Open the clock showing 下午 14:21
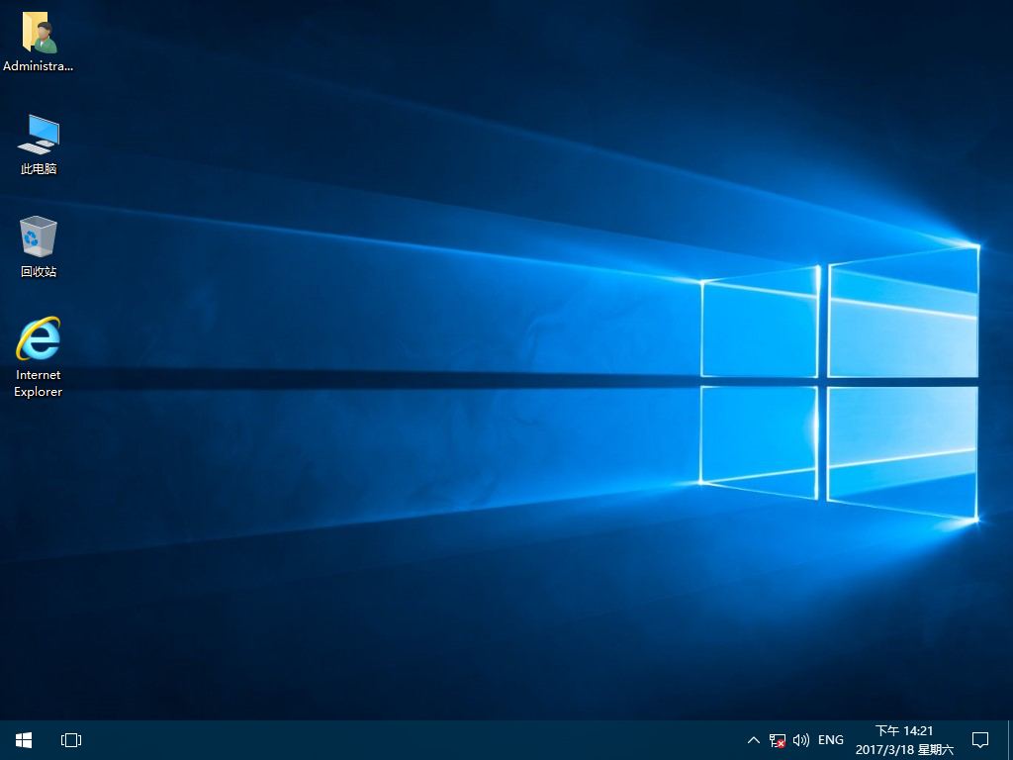 click(904, 740)
